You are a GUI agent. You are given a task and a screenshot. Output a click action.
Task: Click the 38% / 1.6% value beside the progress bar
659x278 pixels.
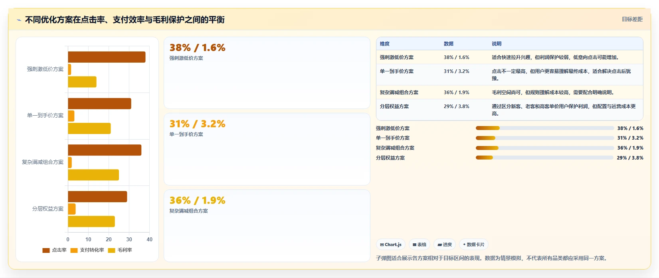pyautogui.click(x=630, y=128)
